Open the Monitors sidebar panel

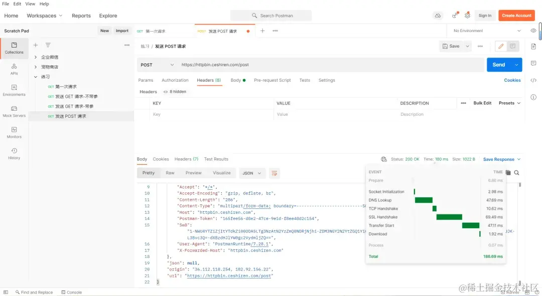pos(14,133)
